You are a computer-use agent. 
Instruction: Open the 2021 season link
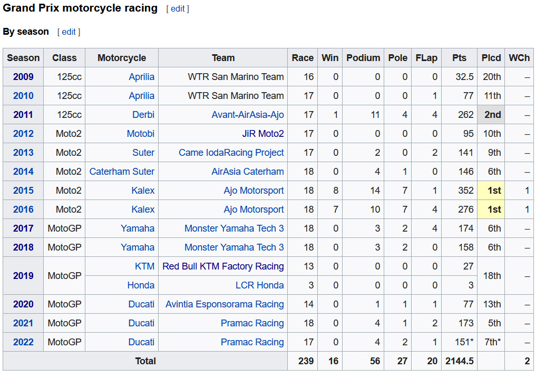pyautogui.click(x=23, y=323)
